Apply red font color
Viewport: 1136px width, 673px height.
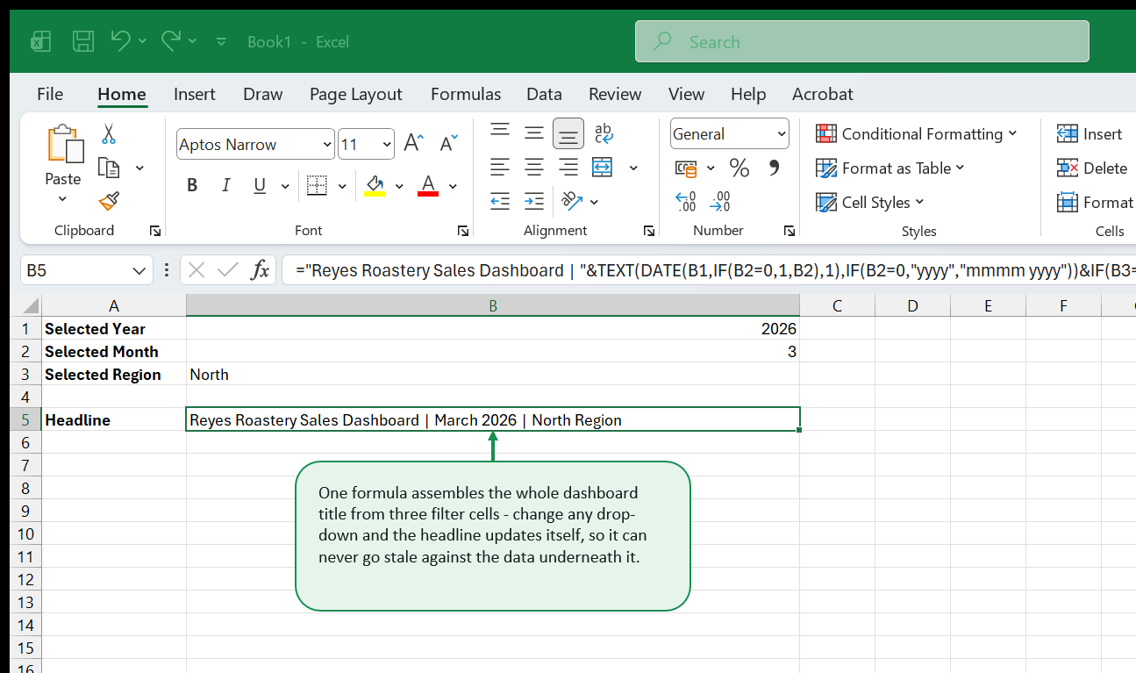click(x=428, y=185)
